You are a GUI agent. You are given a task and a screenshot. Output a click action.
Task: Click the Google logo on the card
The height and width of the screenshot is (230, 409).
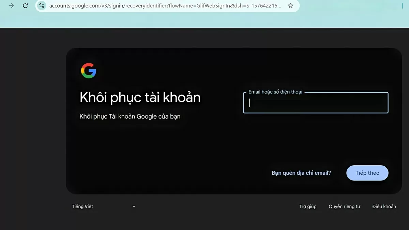(89, 71)
